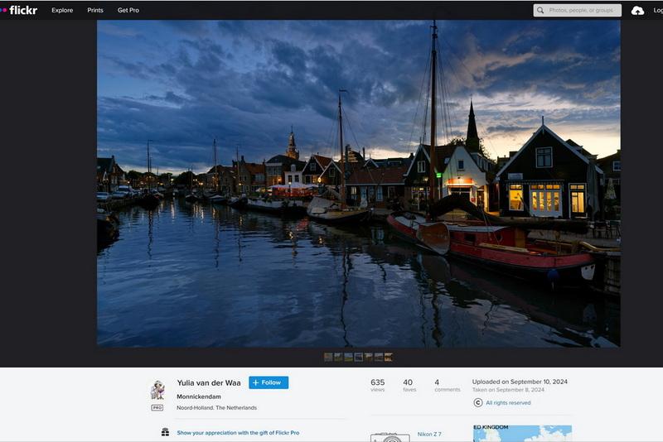Click the Noord-Holland, The Netherlands description
The width and height of the screenshot is (663, 442).
pos(216,408)
